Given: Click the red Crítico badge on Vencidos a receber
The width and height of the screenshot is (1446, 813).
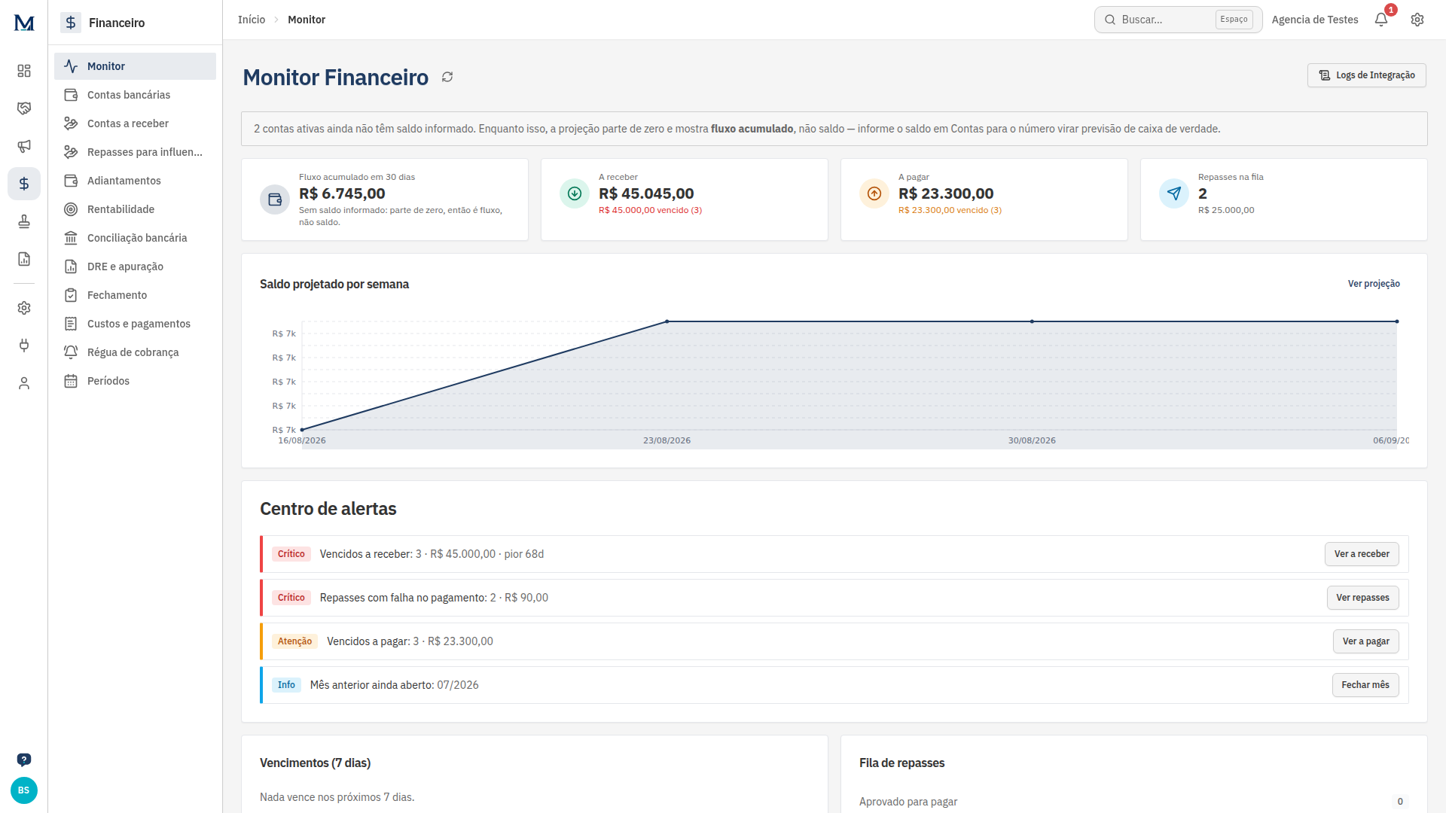Looking at the screenshot, I should click(x=291, y=554).
